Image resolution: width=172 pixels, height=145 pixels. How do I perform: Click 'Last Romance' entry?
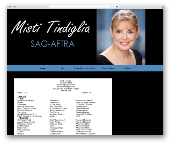coord(23,126)
